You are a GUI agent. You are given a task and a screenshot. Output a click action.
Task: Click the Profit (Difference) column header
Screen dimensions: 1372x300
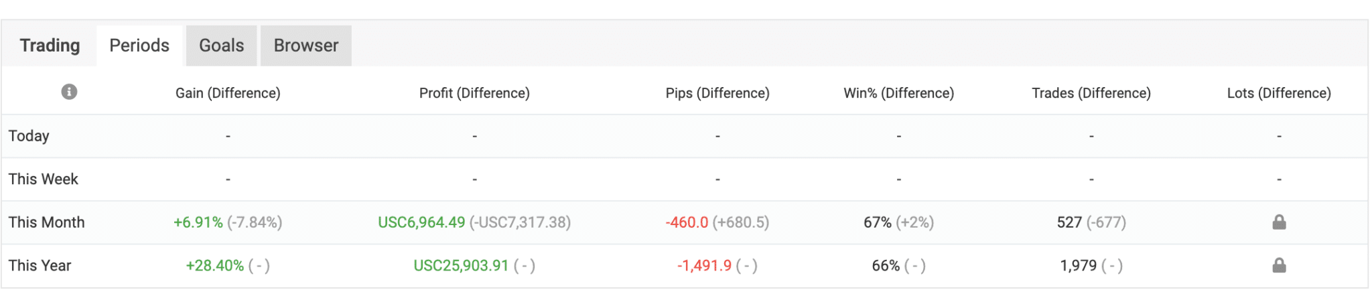click(x=474, y=93)
